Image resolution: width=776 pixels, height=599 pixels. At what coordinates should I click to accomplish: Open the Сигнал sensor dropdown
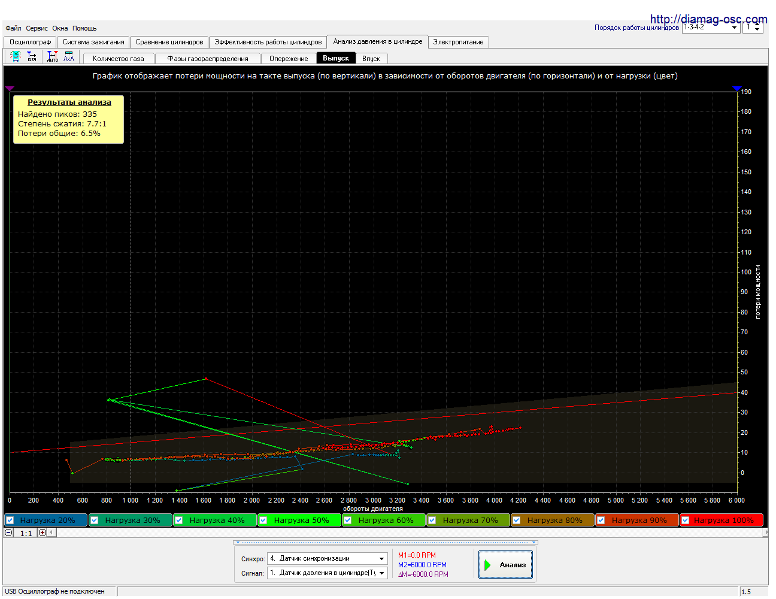[327, 573]
